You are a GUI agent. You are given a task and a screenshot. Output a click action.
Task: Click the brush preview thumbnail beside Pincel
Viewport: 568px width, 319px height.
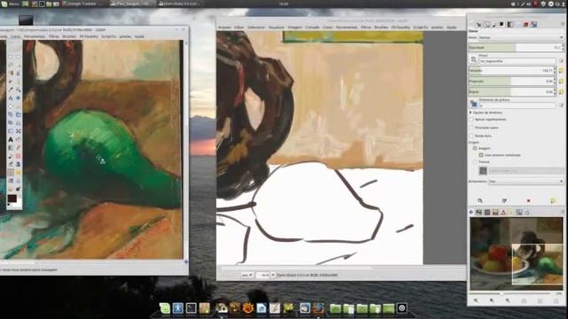[x=473, y=59]
